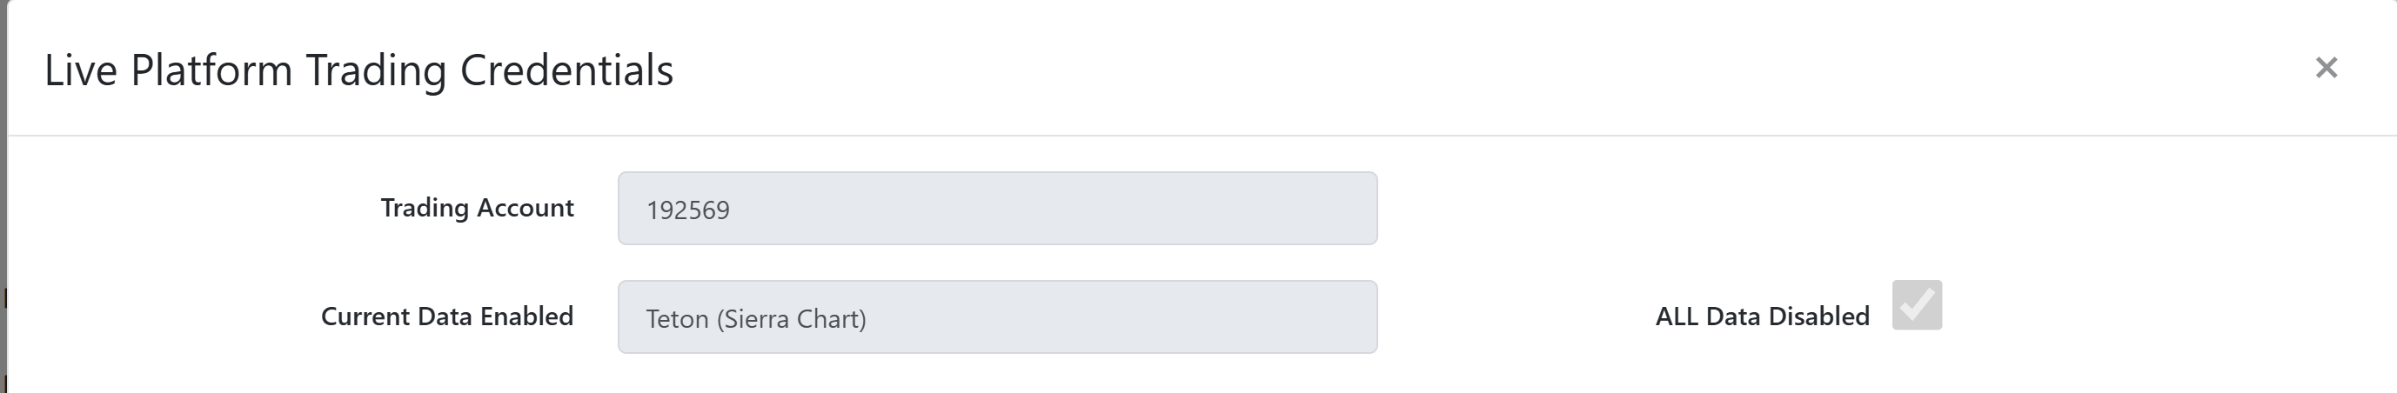The image size is (2397, 393).
Task: Click the "Teton (Sierra Chart)" value text
Action: (x=755, y=320)
